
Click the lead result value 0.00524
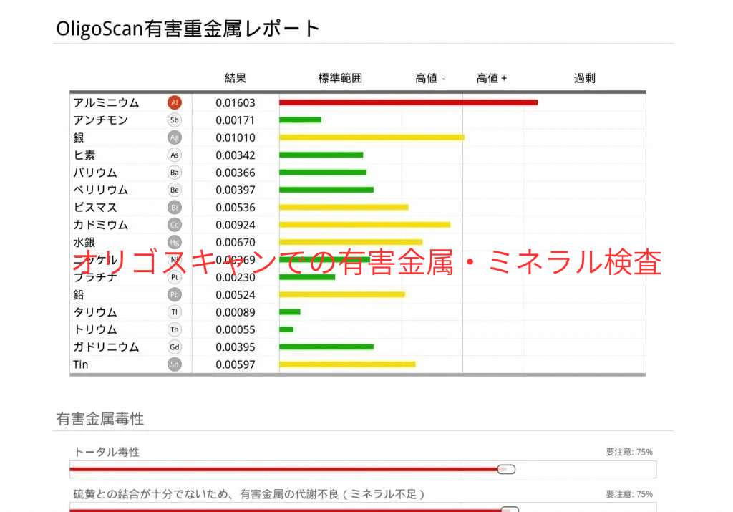point(235,294)
